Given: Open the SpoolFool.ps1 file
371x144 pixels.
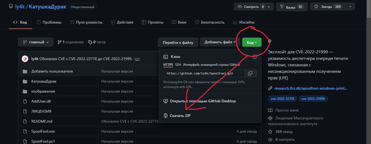Looking at the screenshot, I should coord(43,141).
